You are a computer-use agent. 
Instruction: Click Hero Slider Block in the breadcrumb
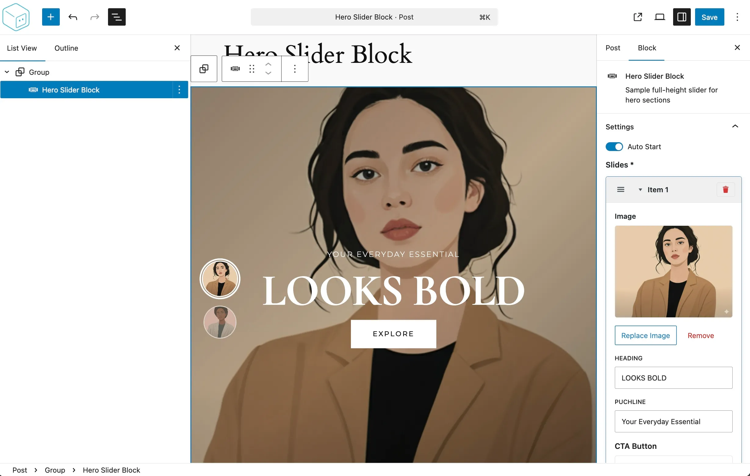pos(111,470)
